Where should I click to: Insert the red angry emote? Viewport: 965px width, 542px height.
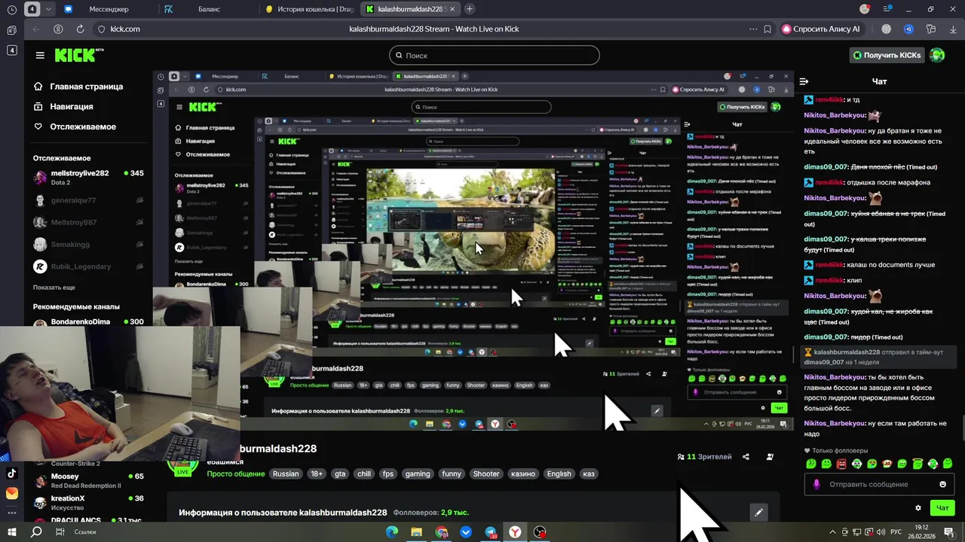(841, 464)
